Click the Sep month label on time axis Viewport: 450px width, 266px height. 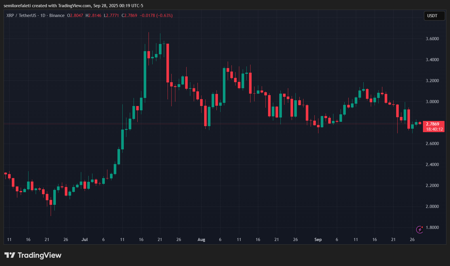[x=318, y=240]
